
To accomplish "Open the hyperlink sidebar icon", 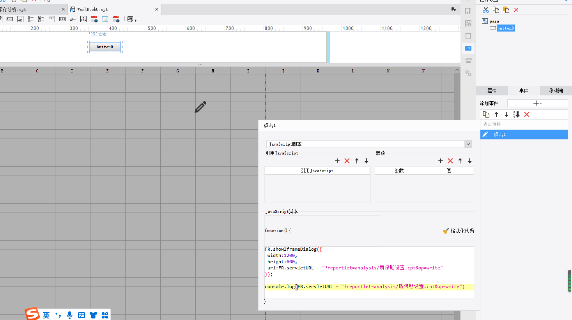I will (x=468, y=73).
